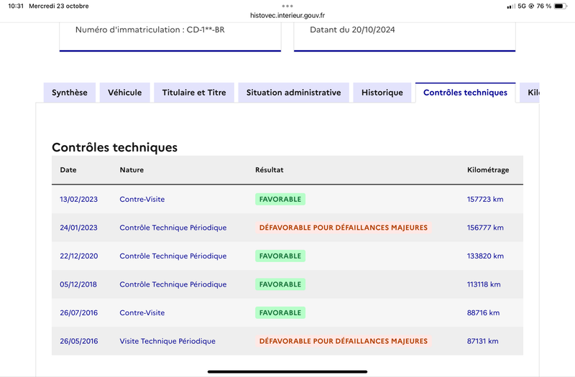Click the Numéro d'immatriculation CD-1**-BR text
The image size is (575, 377).
click(x=150, y=29)
